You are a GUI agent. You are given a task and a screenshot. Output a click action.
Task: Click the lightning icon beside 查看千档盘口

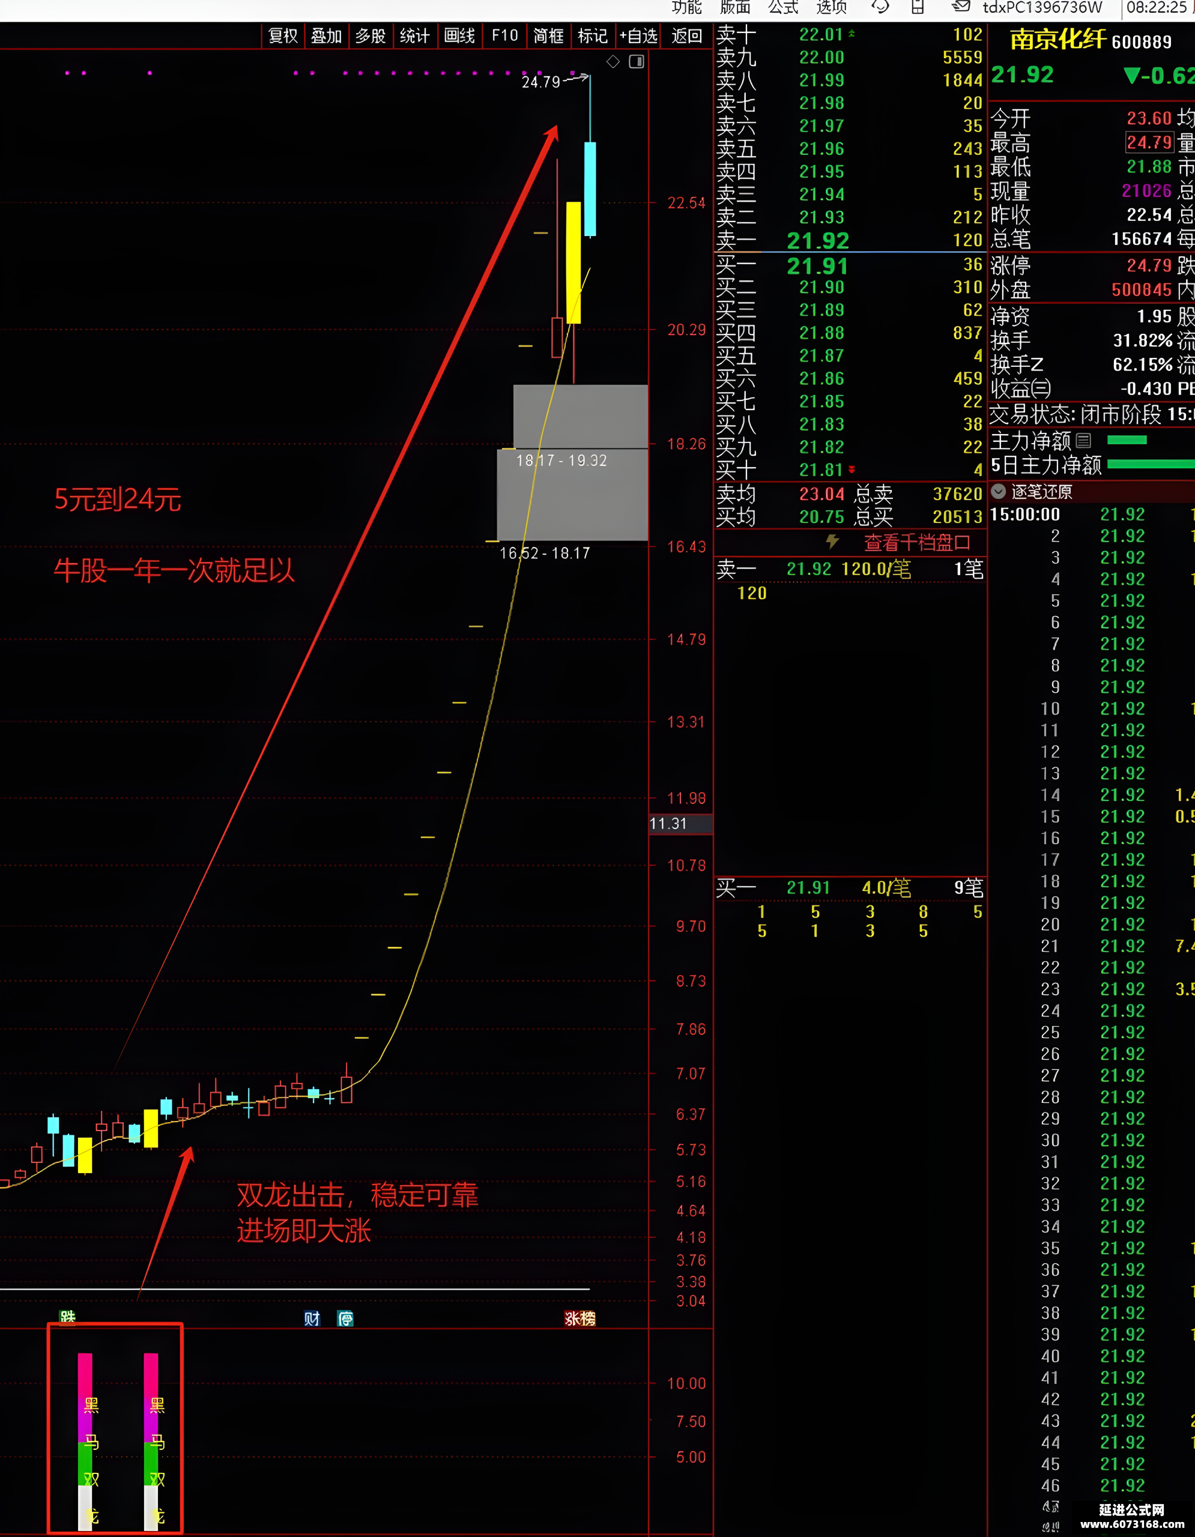click(x=832, y=542)
